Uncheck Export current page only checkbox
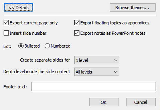The image size is (160, 110). click(x=6, y=23)
